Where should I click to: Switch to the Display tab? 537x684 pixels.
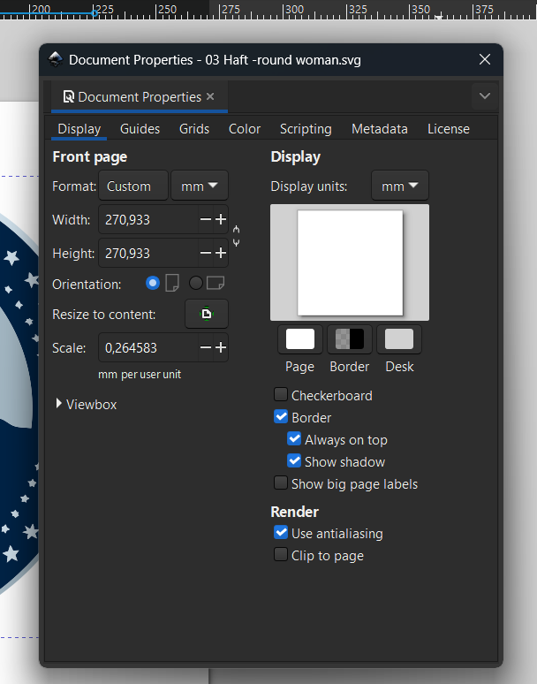(79, 129)
